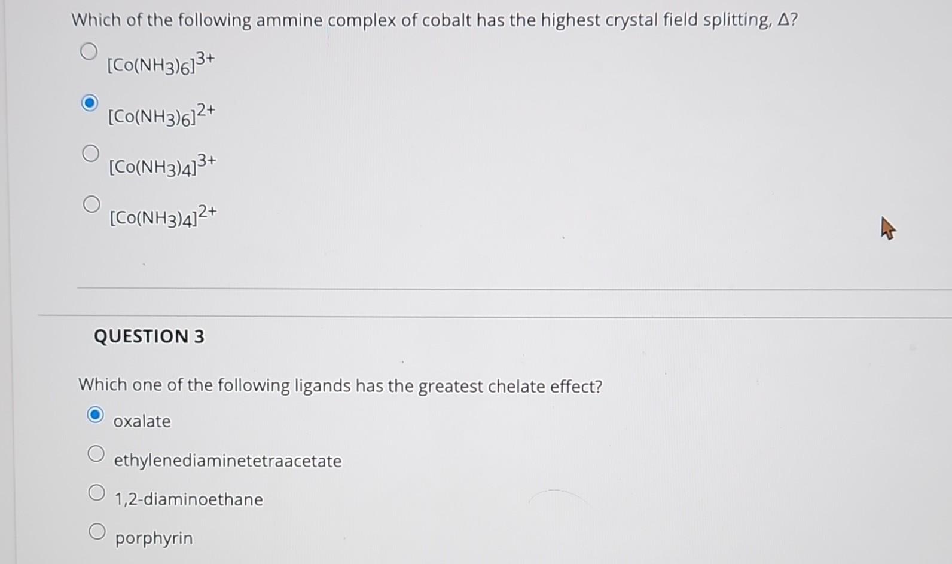The width and height of the screenshot is (952, 564).
Task: Select the [Co(NH3)6]2+ radio button
Action: coord(90,103)
